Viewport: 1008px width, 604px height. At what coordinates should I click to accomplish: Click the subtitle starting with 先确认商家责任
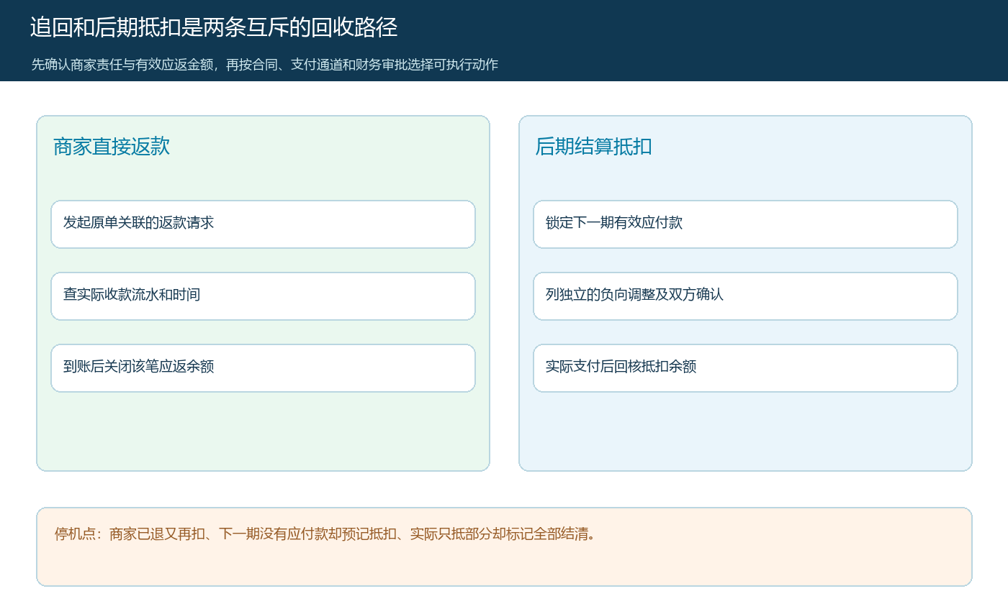265,65
